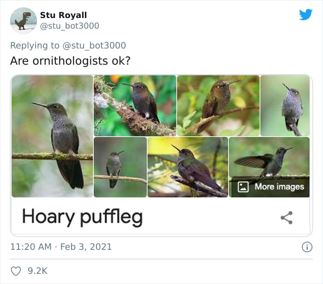Viewport: 323px width, 284px height.
Task: Open the bottom middle hummingbird with yellow background
Action: pos(187,167)
